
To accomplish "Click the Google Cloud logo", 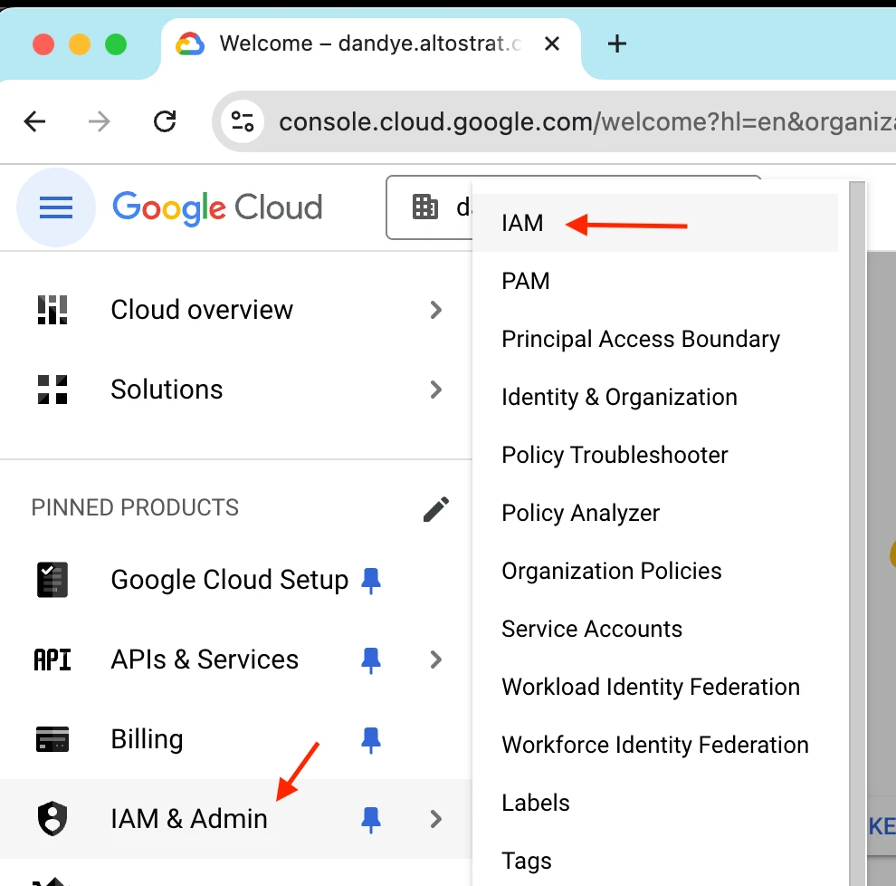I will click(217, 207).
